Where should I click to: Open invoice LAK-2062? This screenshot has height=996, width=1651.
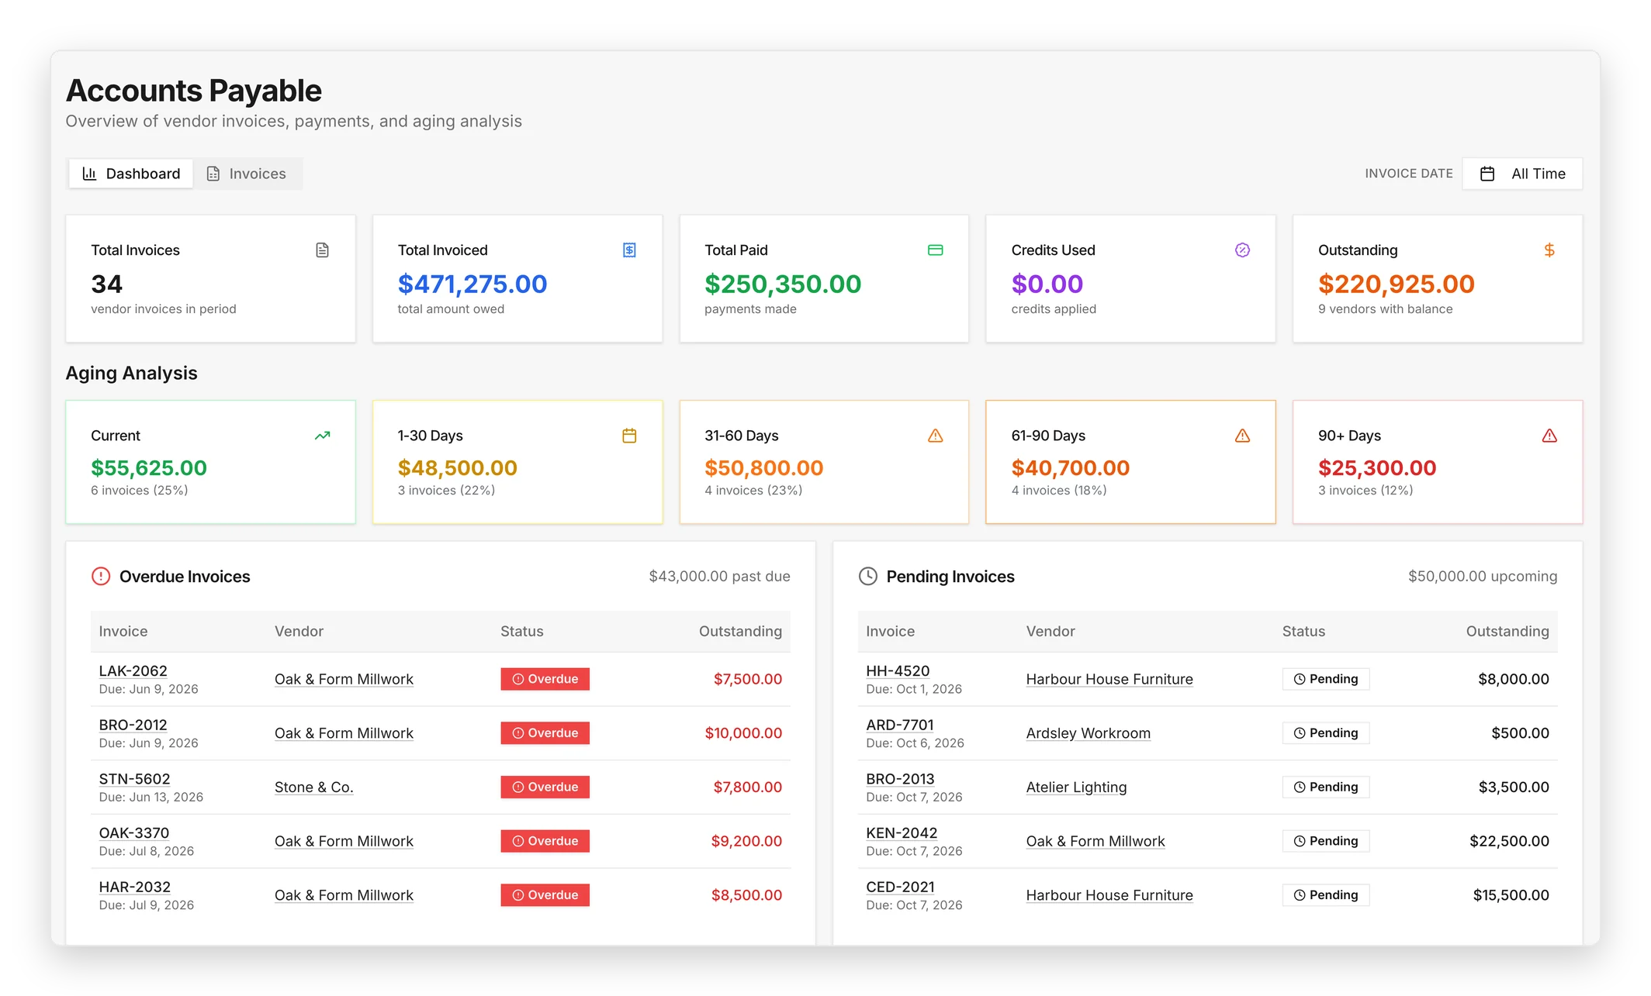[x=133, y=670]
